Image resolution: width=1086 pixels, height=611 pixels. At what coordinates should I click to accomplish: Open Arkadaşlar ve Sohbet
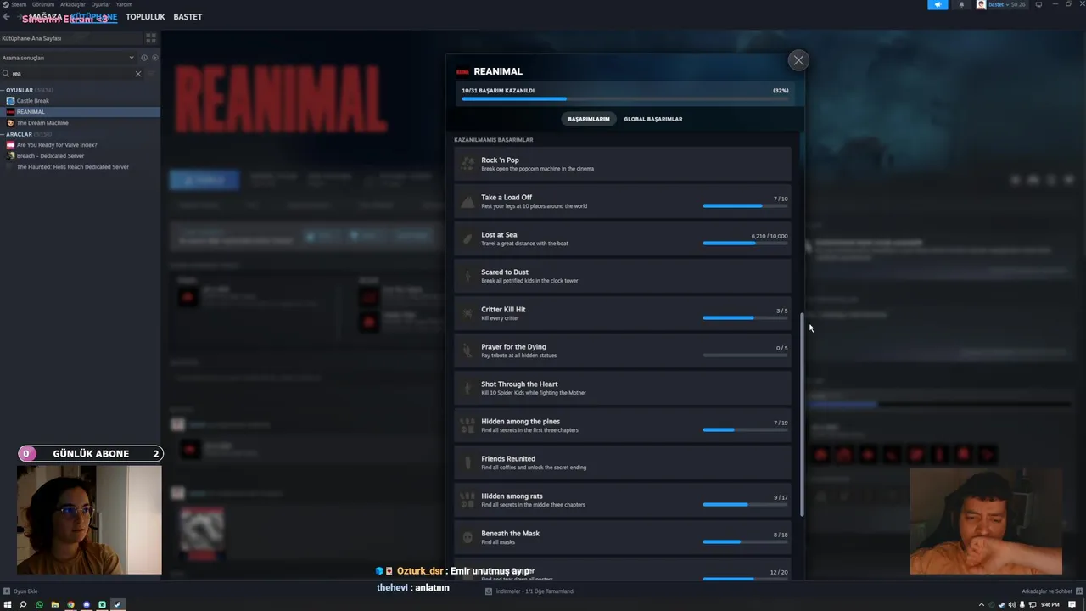coord(1050,591)
